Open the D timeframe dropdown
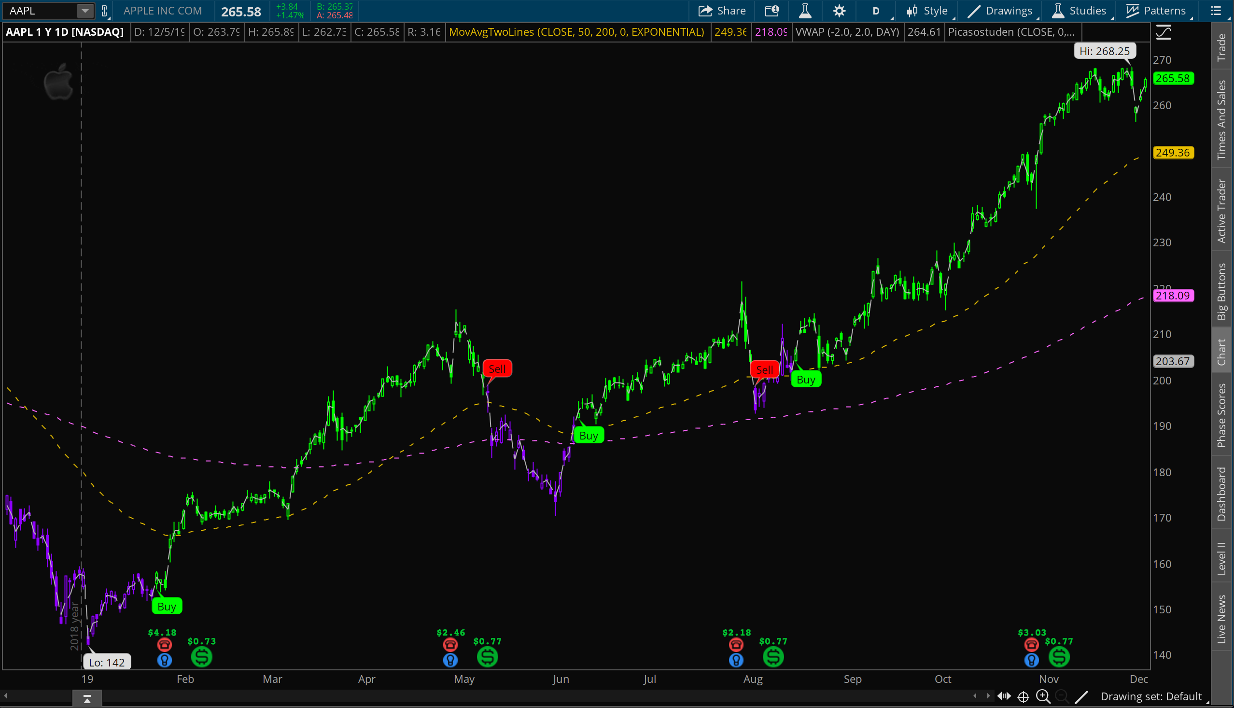This screenshot has height=708, width=1234. coord(876,11)
